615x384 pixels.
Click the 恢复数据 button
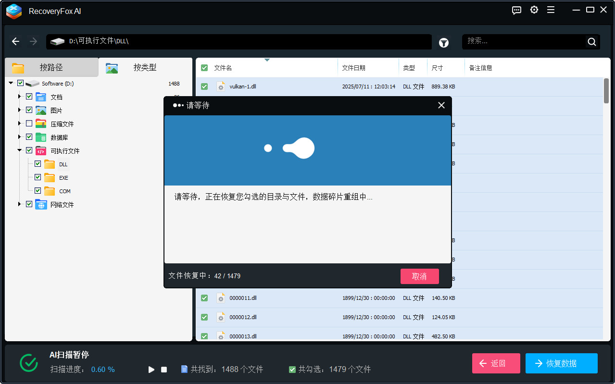[561, 363]
